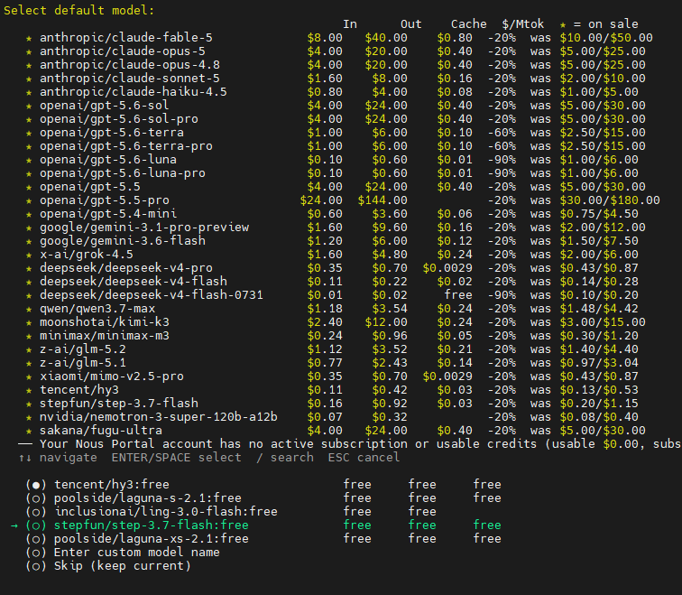
Task: Click the google/gemini-3.6-flash model name
Action: click(123, 241)
